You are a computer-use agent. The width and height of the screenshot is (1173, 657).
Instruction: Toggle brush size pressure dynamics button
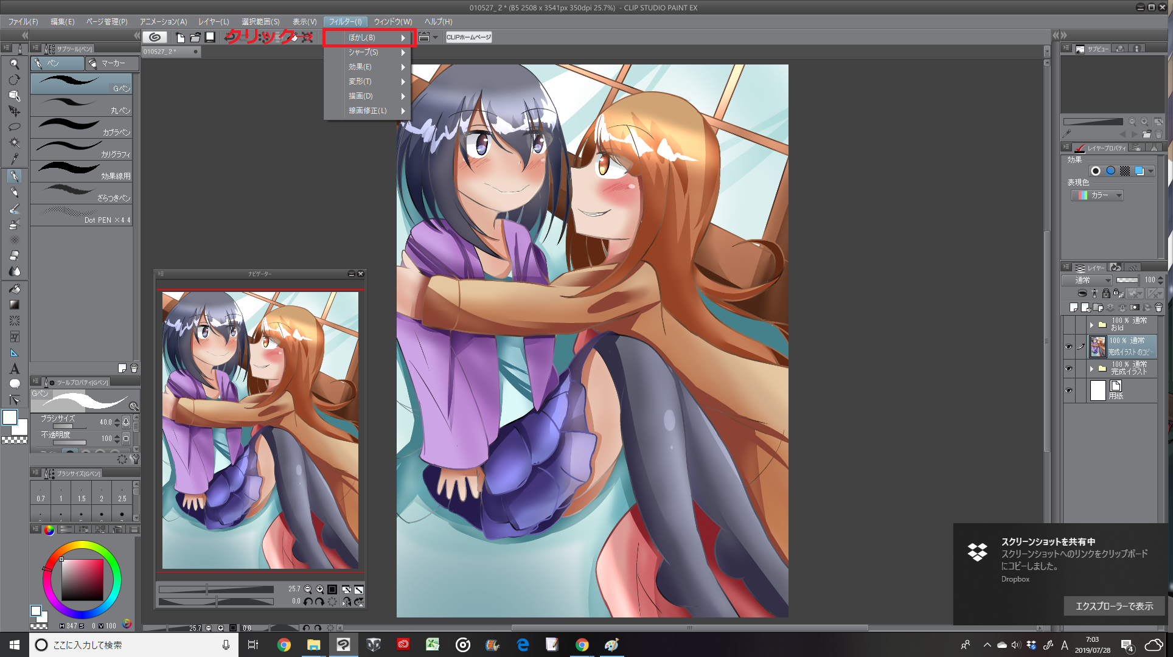[126, 422]
